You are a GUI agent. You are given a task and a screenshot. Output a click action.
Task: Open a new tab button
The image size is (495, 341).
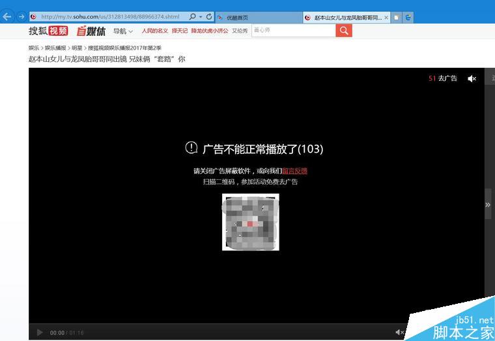point(396,18)
